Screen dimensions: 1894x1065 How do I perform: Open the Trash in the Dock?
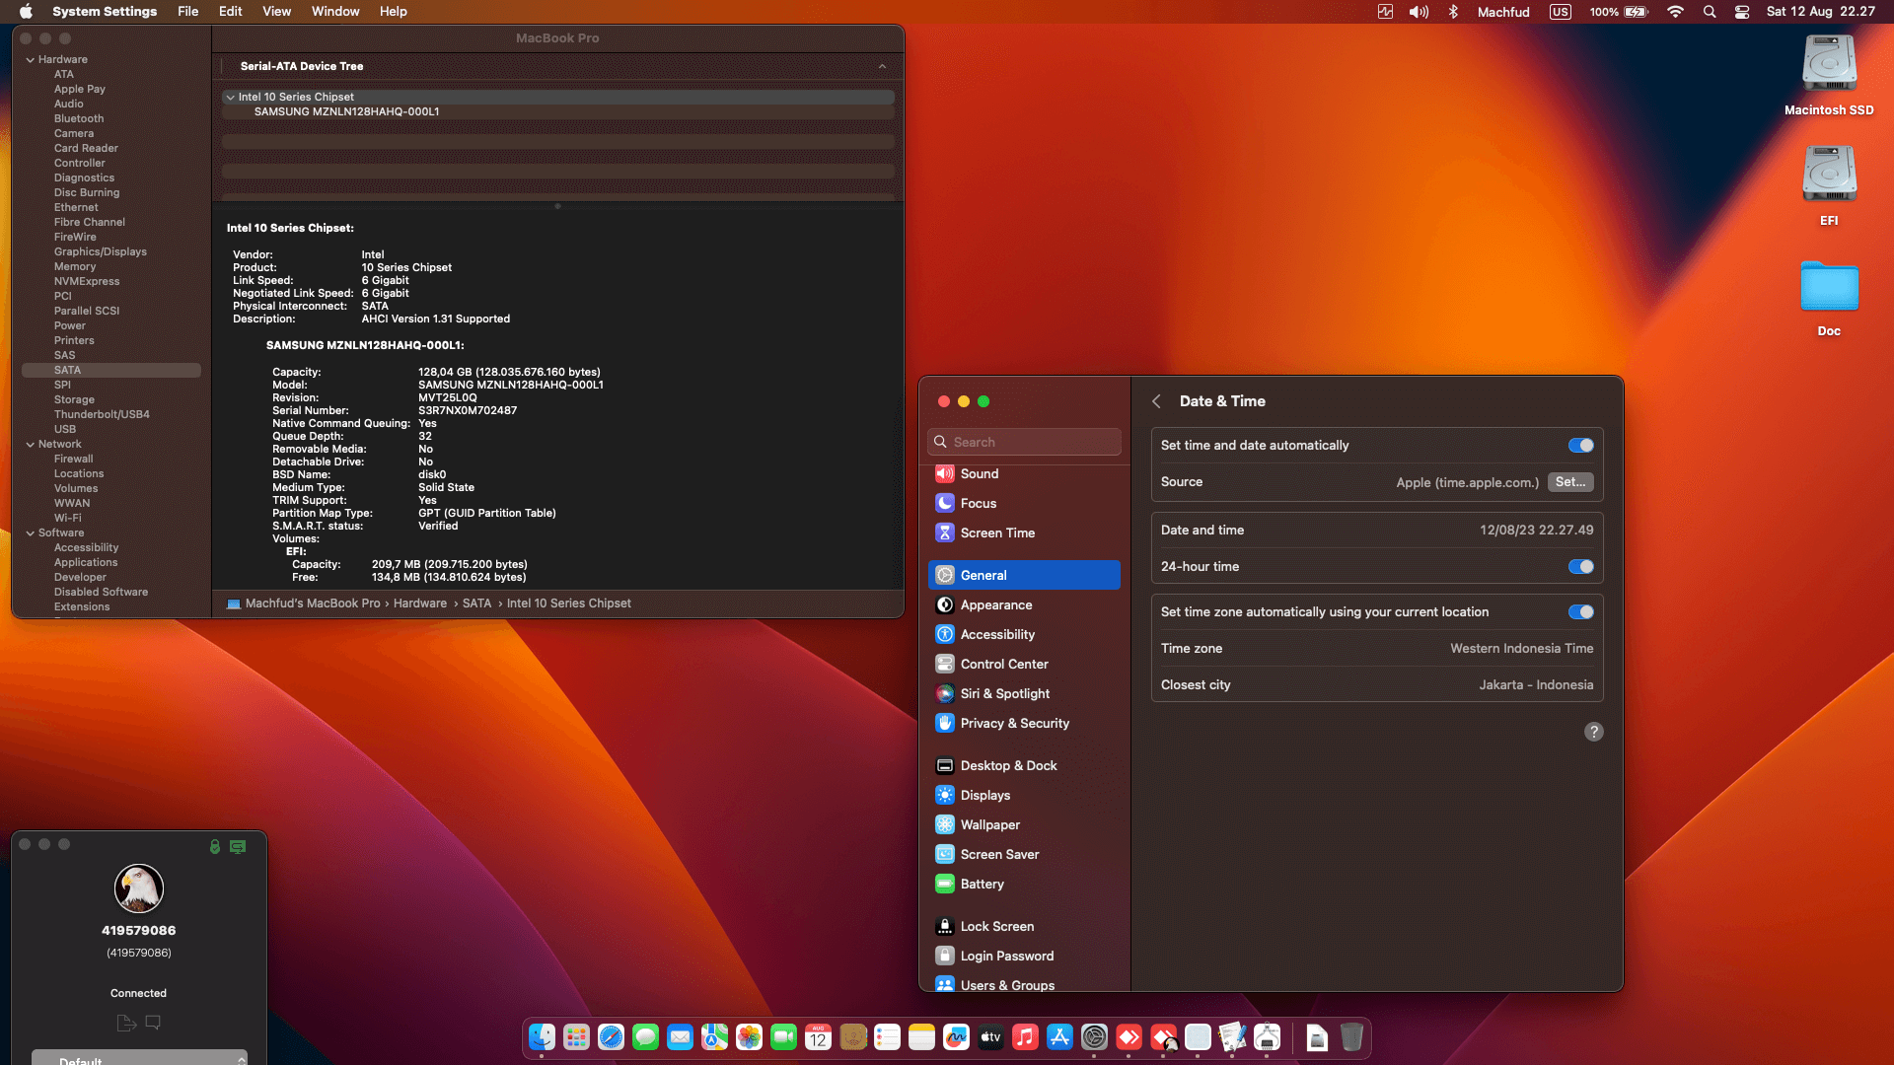[1350, 1037]
